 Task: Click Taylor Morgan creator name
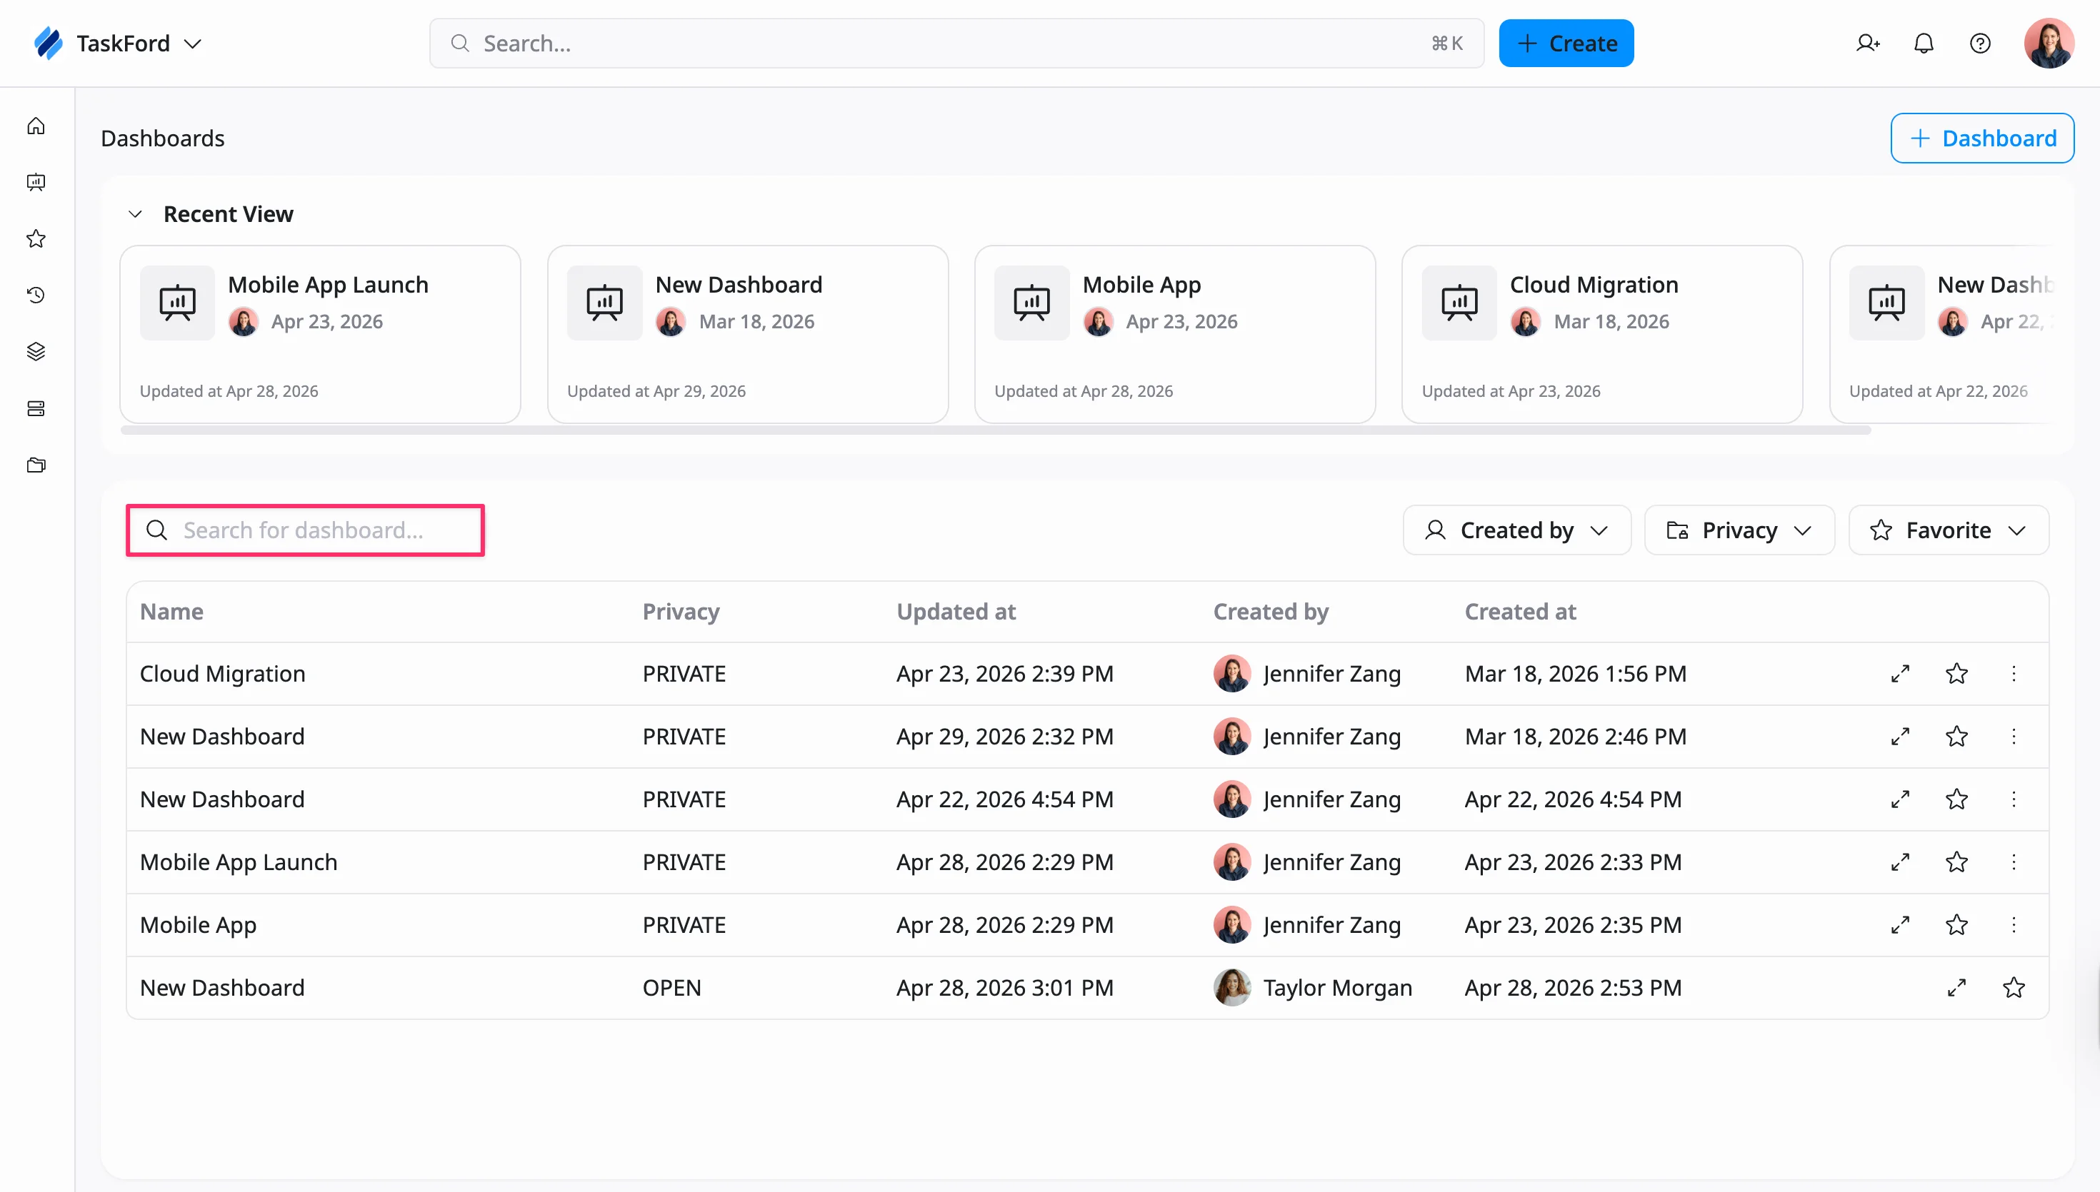[1337, 988]
